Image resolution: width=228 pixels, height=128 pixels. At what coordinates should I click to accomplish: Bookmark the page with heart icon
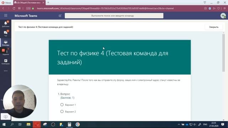pyautogui.click(x=218, y=9)
